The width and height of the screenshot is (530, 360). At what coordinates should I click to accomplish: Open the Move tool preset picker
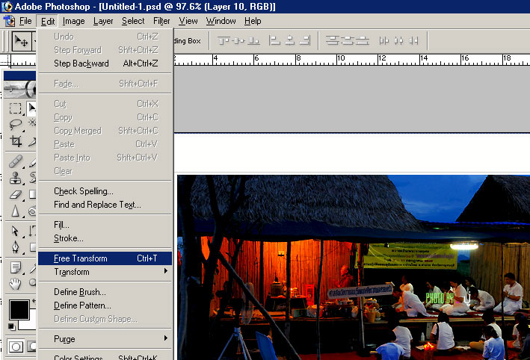tap(22, 42)
